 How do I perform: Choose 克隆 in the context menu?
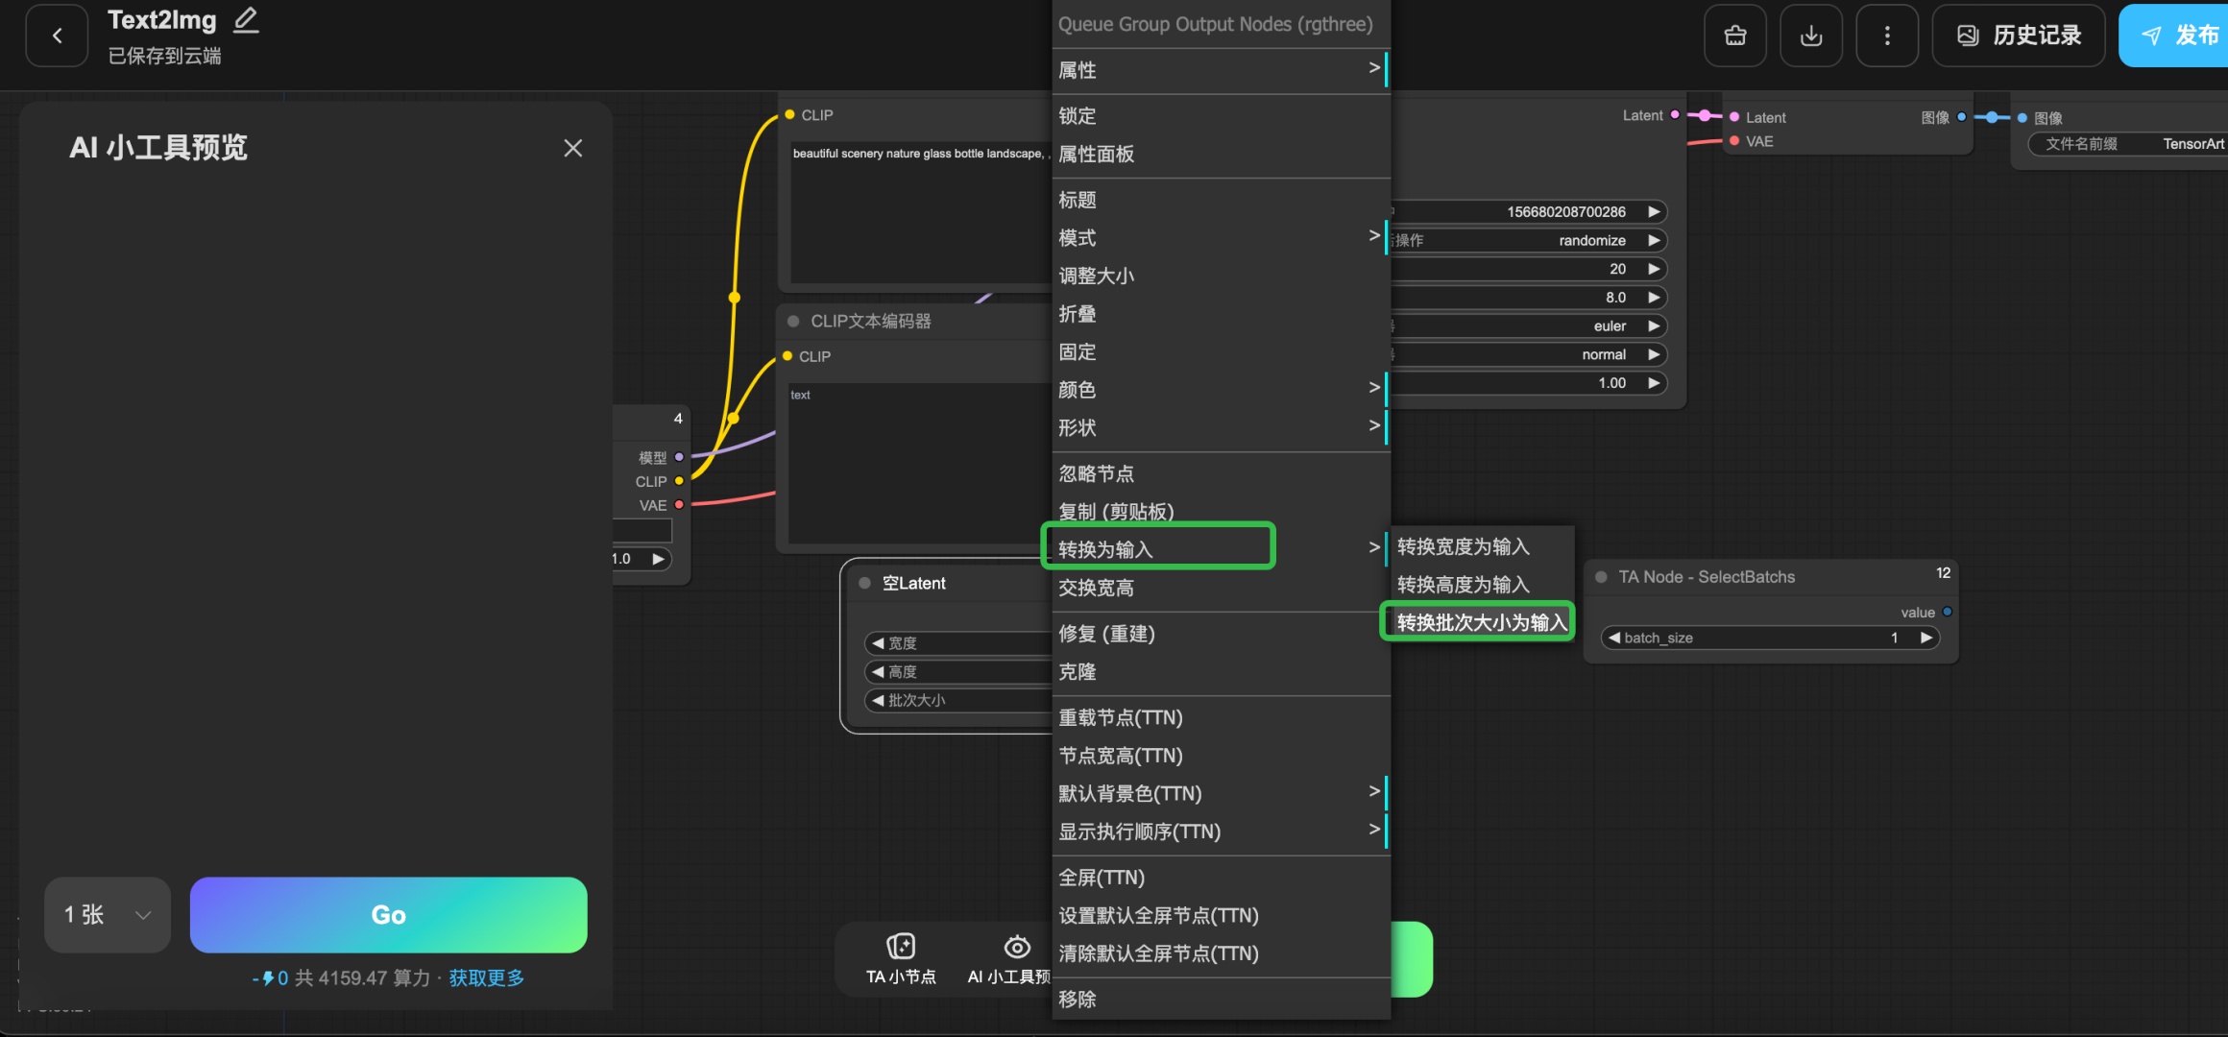pyautogui.click(x=1078, y=672)
